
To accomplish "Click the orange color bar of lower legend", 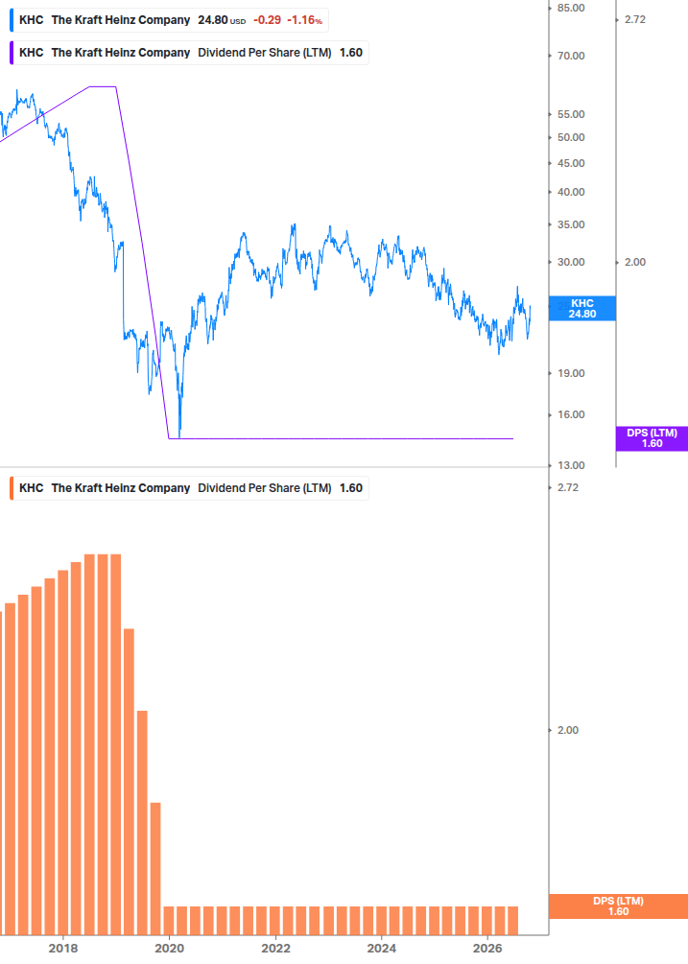I will (x=12, y=488).
